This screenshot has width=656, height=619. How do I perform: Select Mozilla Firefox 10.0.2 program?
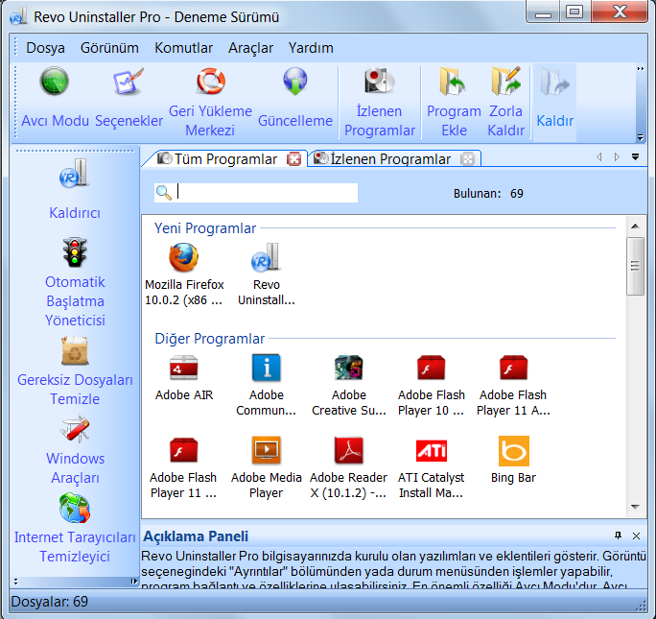coord(184,275)
